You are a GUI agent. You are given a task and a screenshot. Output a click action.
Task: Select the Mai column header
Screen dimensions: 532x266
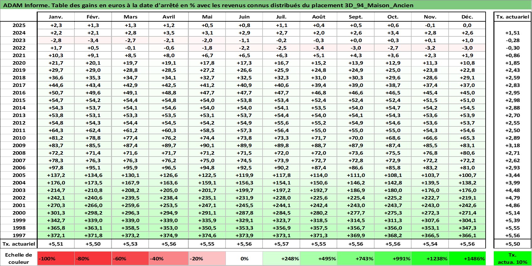click(207, 17)
